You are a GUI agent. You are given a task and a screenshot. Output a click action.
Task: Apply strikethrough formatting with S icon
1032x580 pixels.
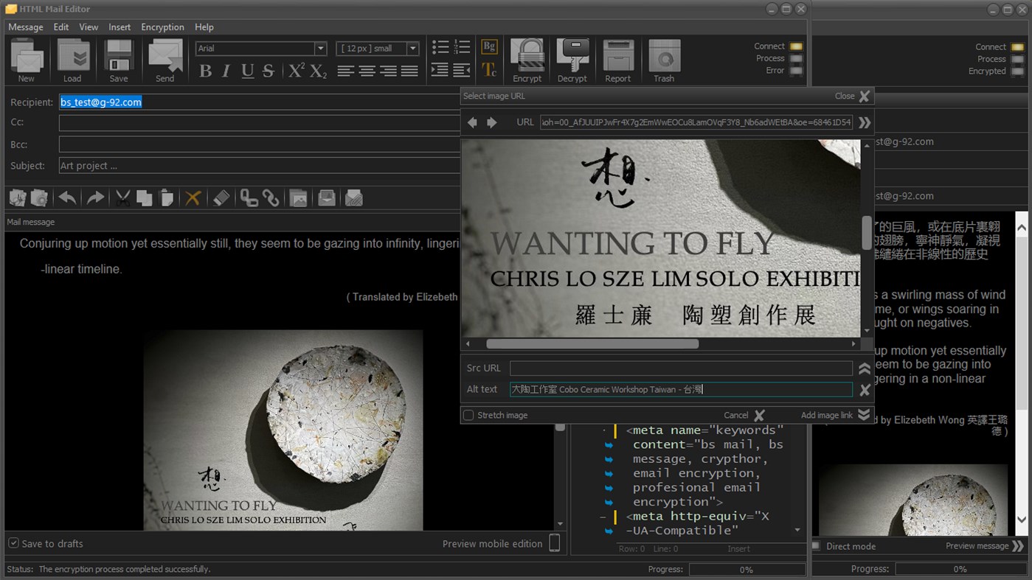tap(269, 71)
